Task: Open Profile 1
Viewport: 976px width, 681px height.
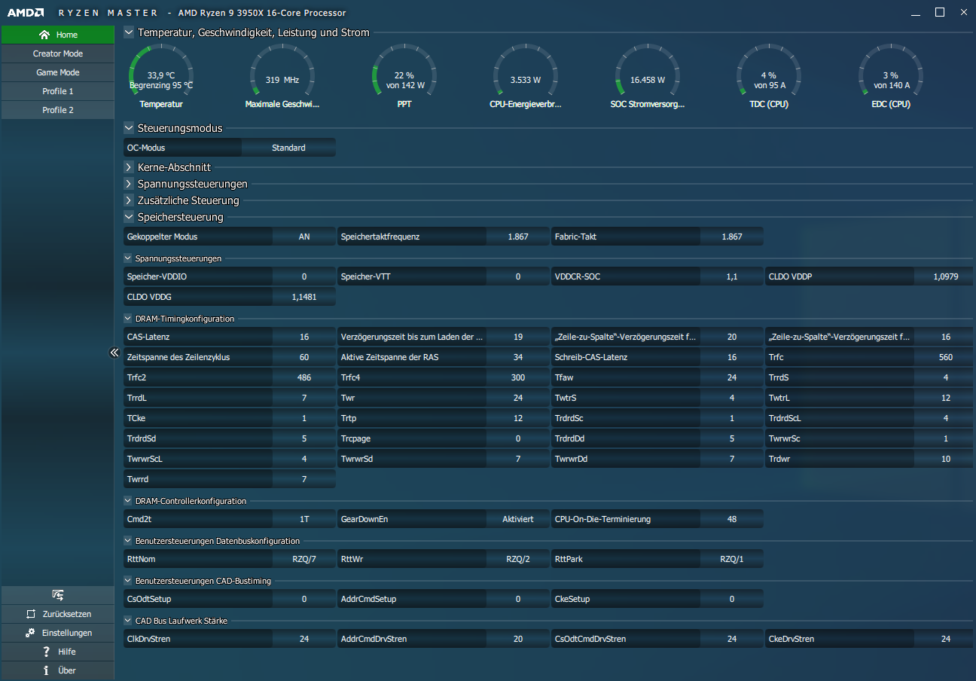Action: pyautogui.click(x=58, y=91)
